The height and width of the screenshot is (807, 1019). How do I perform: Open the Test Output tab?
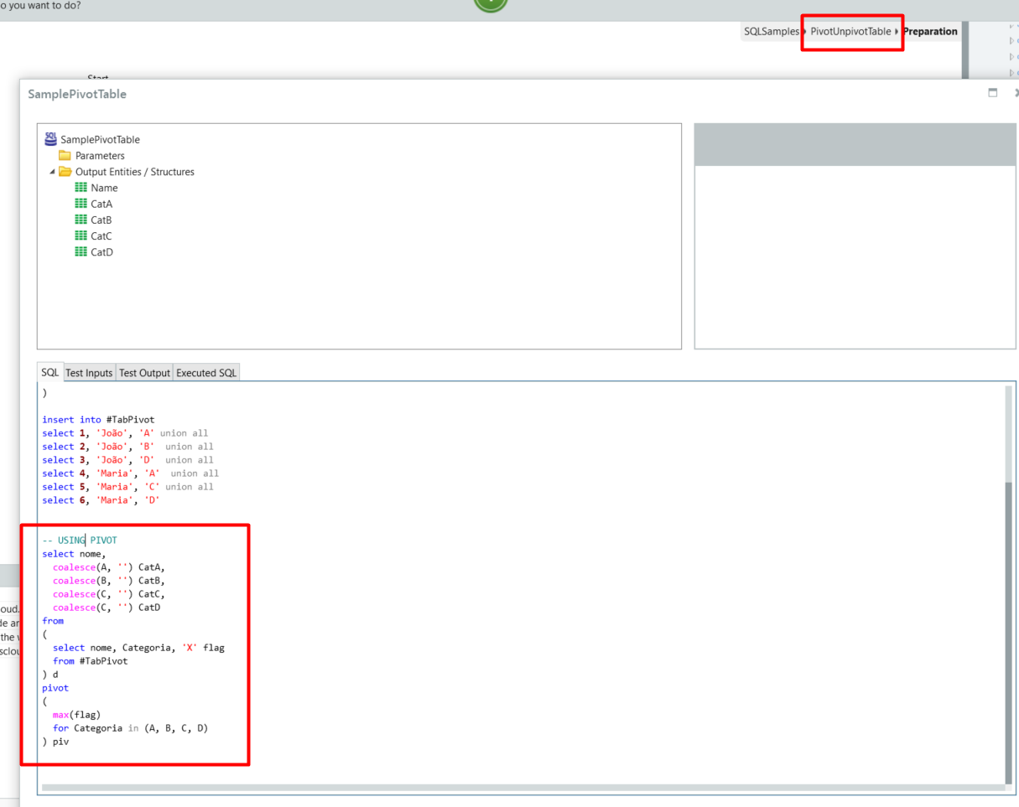tap(143, 372)
